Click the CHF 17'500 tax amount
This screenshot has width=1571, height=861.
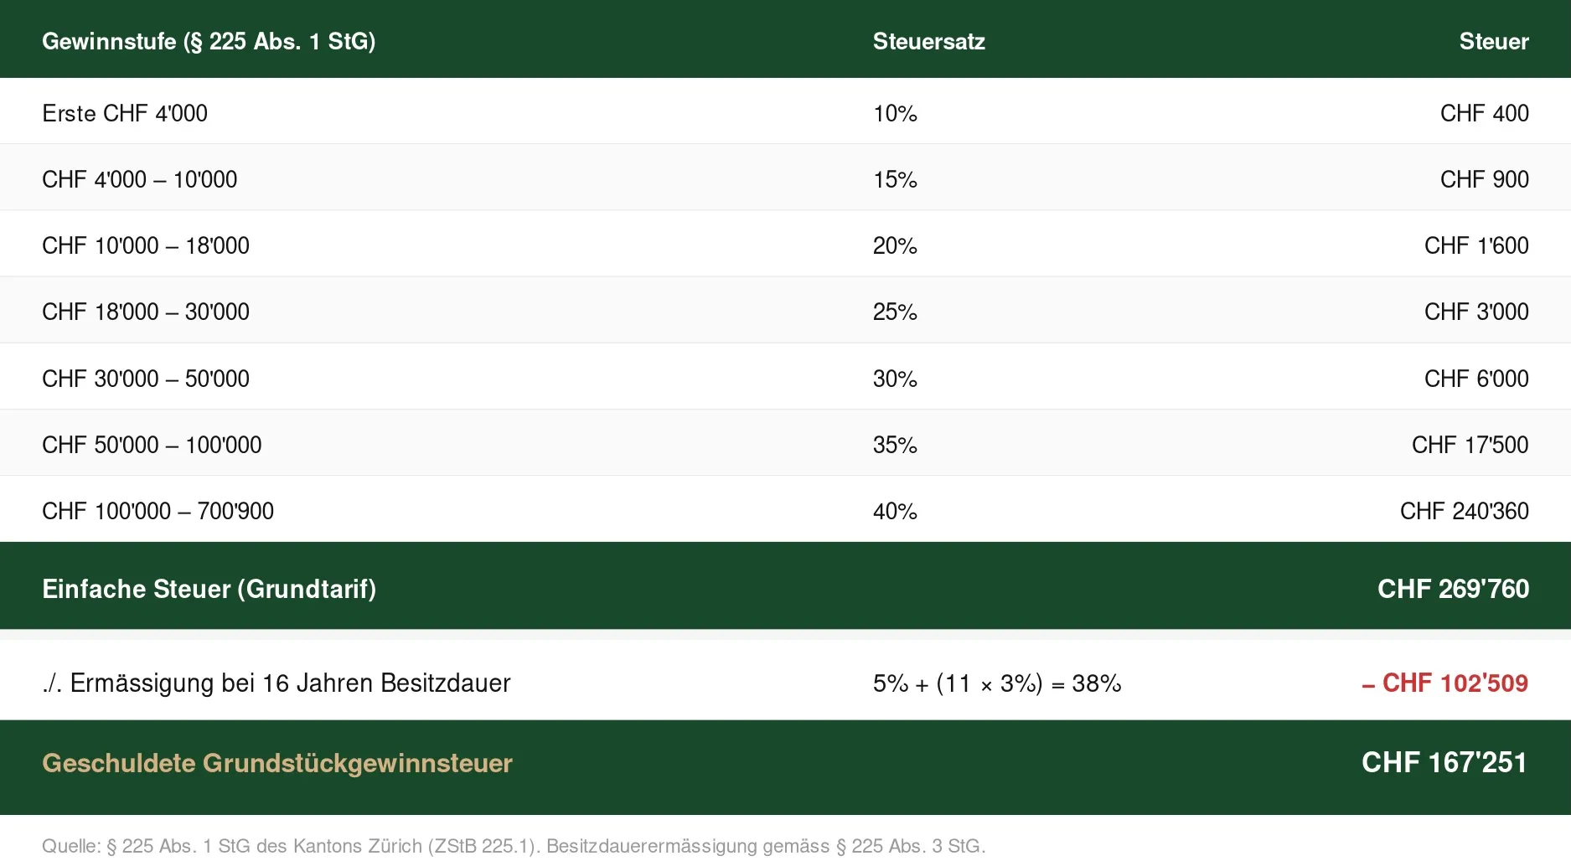coord(1470,445)
